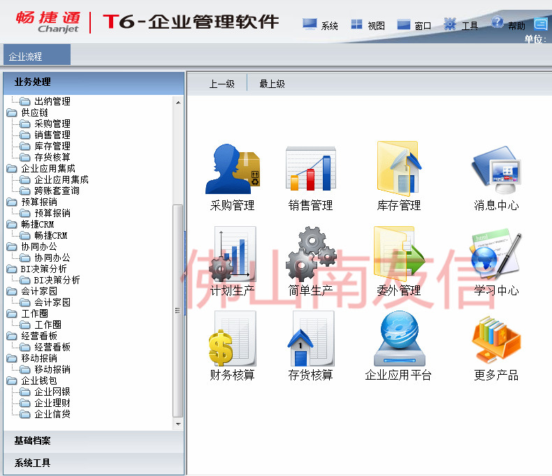The height and width of the screenshot is (476, 552).
Task: Jump to top level with 最上级
Action: tap(272, 84)
